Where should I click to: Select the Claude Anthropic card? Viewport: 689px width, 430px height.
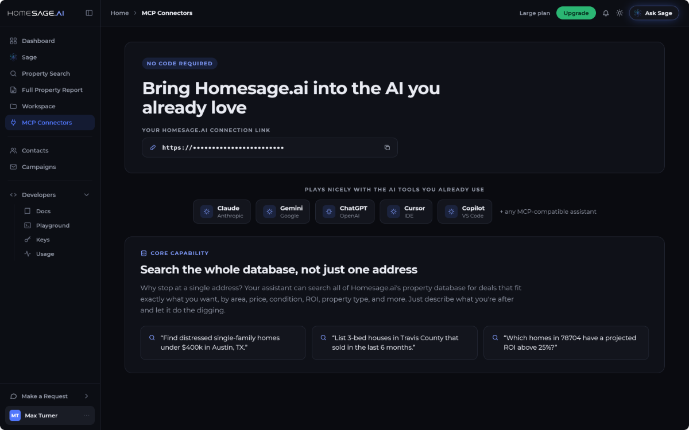[222, 212]
